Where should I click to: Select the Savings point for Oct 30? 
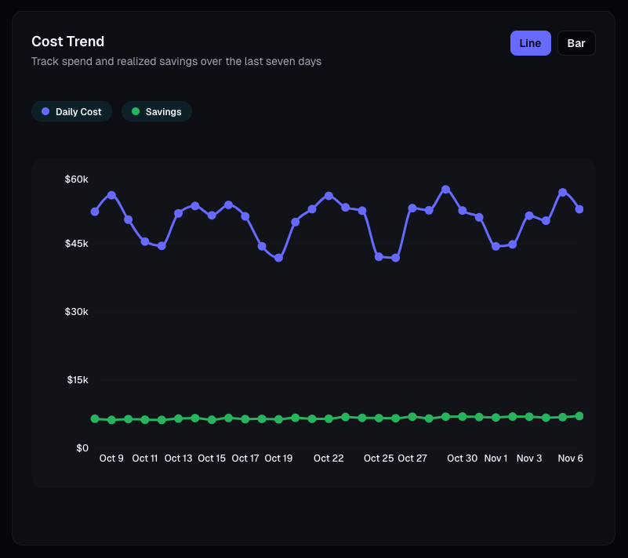(x=463, y=416)
